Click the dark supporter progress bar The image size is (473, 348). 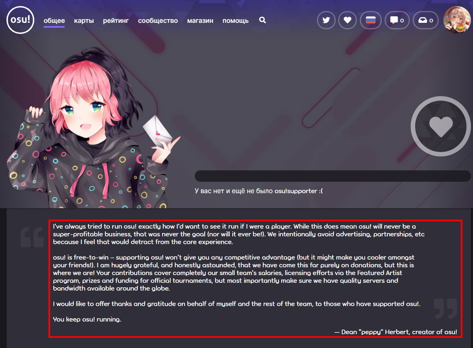point(333,176)
